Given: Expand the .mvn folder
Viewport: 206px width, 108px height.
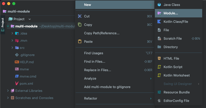Looking at the screenshot, I should (12, 40).
